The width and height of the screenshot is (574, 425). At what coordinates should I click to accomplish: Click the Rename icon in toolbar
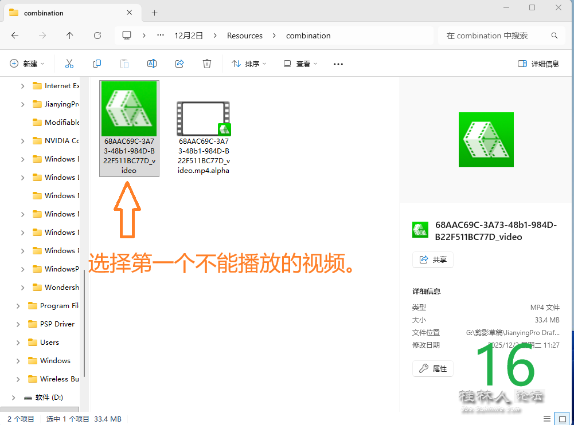click(x=152, y=64)
